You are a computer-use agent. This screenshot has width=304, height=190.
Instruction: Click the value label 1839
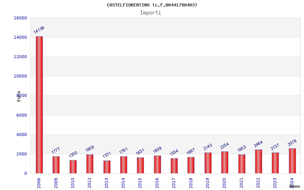pos(157,150)
